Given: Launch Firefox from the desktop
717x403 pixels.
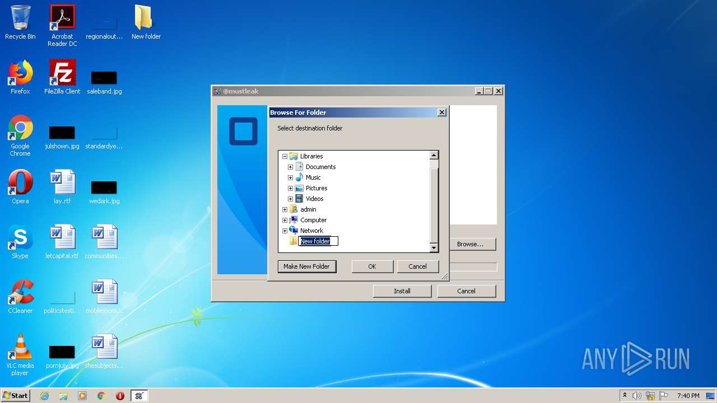Looking at the screenshot, I should pos(20,77).
